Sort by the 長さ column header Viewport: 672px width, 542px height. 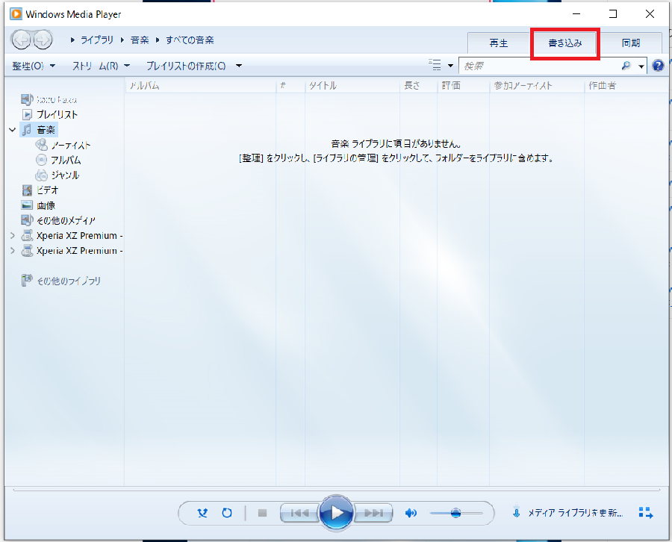pos(418,86)
